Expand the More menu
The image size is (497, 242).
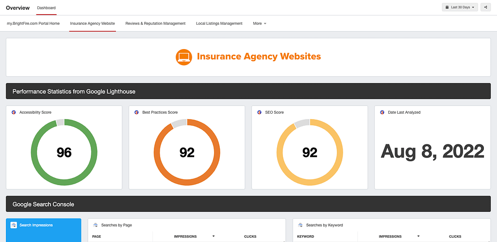(260, 23)
